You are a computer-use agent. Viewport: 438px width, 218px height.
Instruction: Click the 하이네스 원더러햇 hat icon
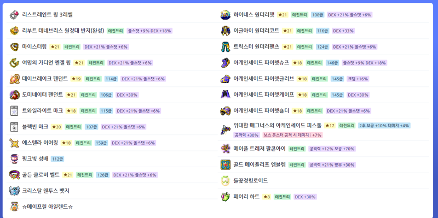click(226, 15)
